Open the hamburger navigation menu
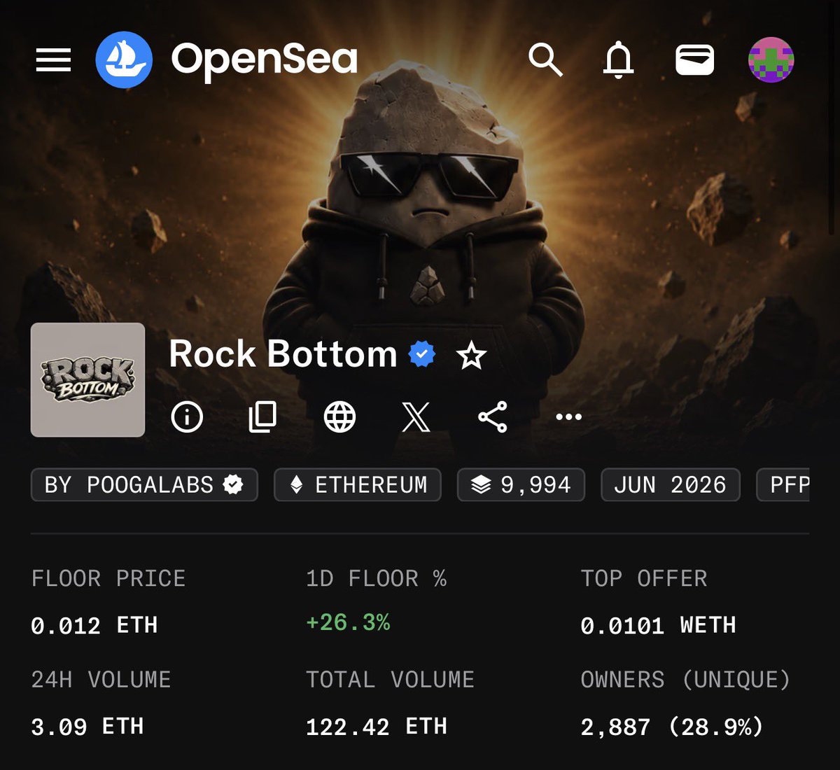Image resolution: width=840 pixels, height=770 pixels. [53, 60]
